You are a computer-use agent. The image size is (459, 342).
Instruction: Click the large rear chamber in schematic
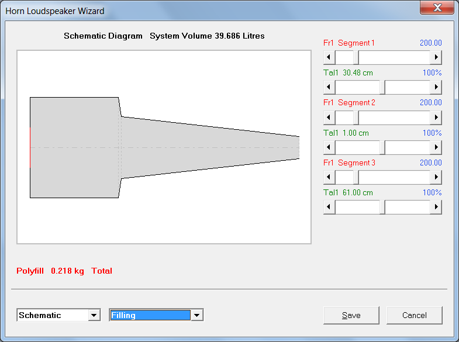74,147
